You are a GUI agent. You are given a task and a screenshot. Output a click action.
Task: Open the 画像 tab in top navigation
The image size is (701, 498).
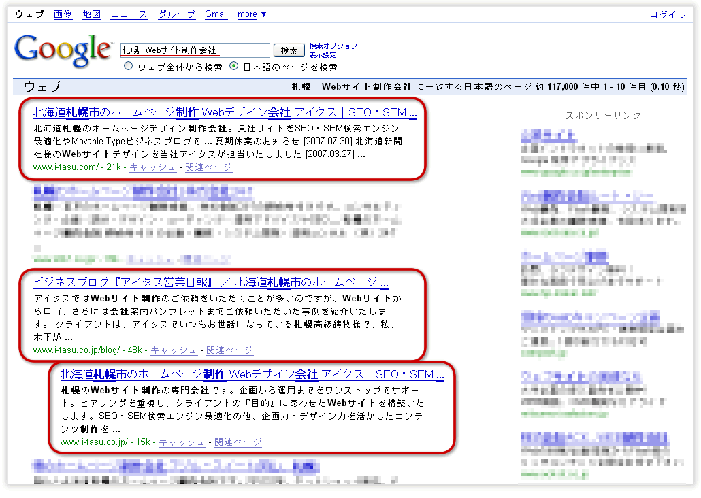pos(63,14)
